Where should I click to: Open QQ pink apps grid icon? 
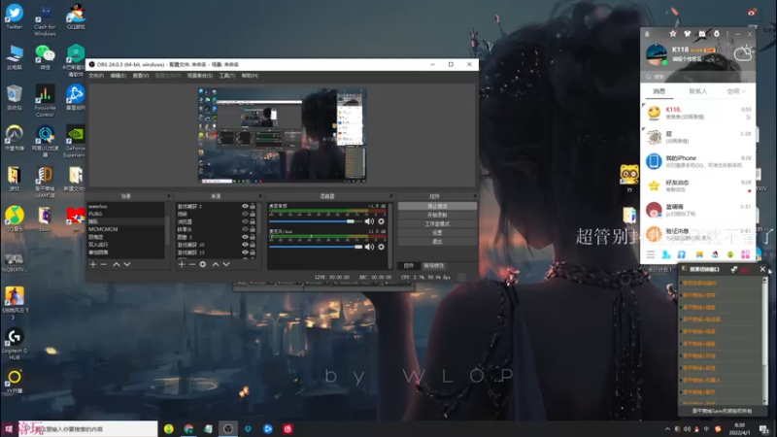[x=745, y=254]
